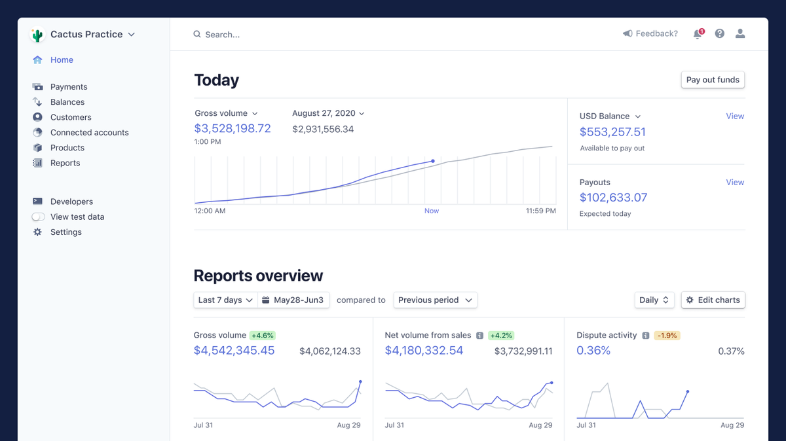
Task: Open Settings via the gear icon
Action: [37, 232]
